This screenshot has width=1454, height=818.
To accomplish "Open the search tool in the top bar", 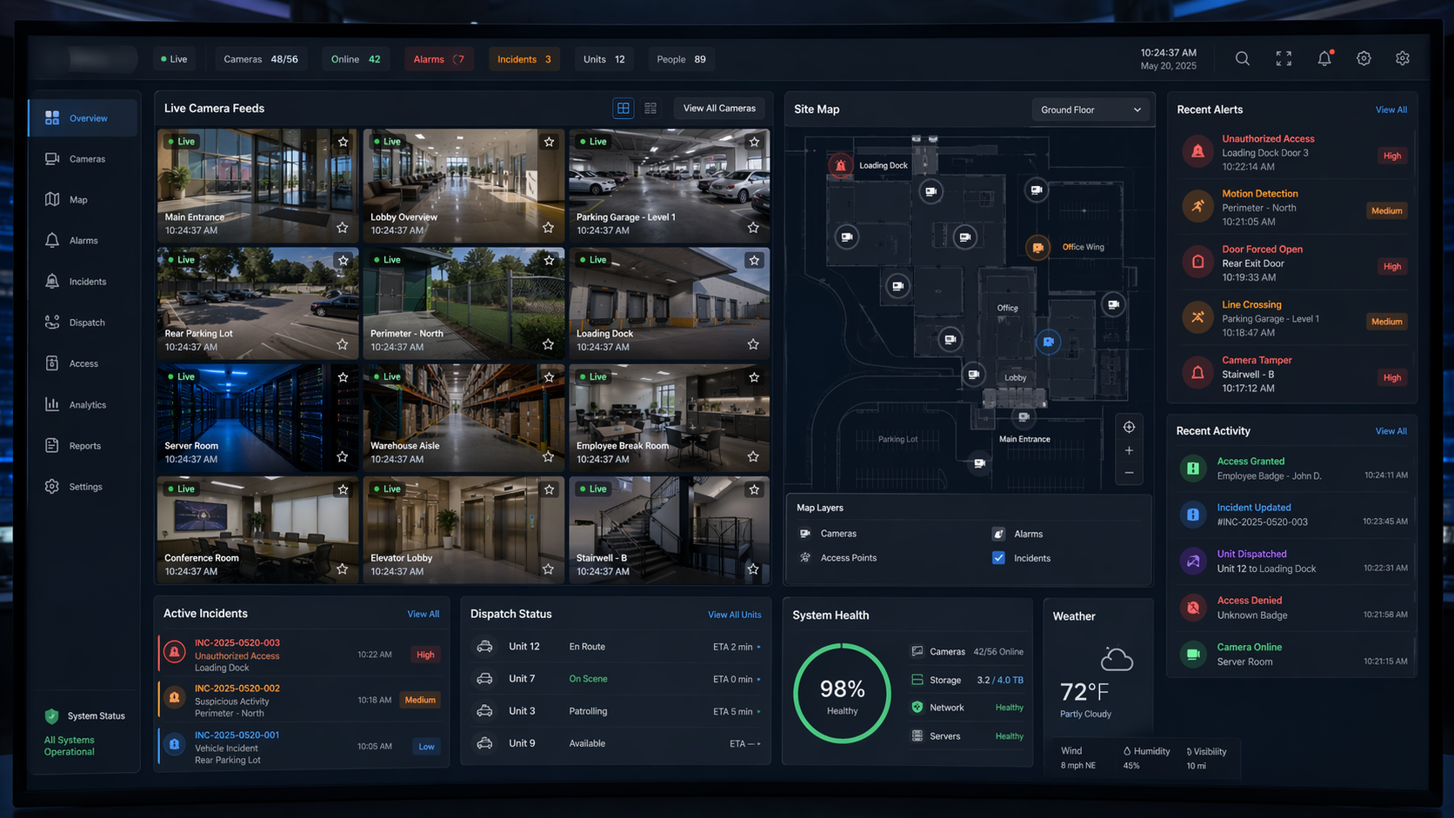I will tap(1242, 58).
